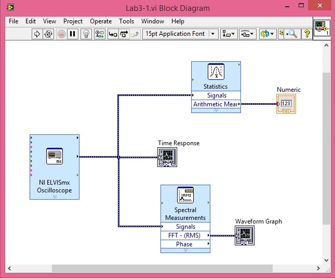This screenshot has width=335, height=278.
Task: Click the context help question mark
Action: (306, 34)
